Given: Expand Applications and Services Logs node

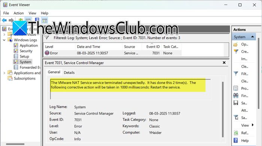Looking at the screenshot, I should tap(4, 73).
